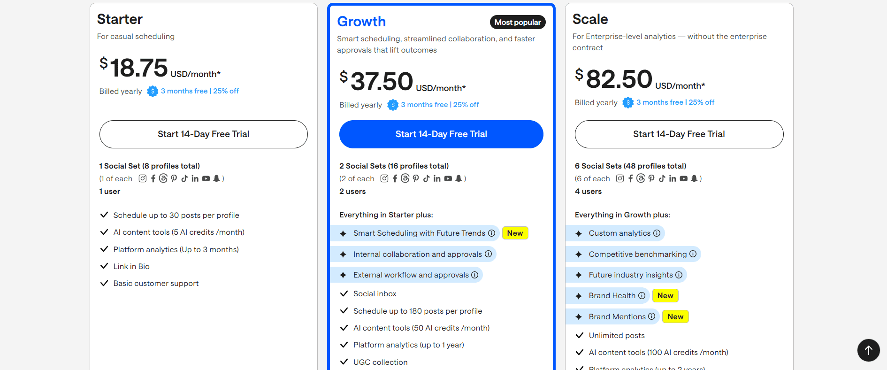
Task: Click info icon beside Brand Mentions
Action: (x=652, y=316)
